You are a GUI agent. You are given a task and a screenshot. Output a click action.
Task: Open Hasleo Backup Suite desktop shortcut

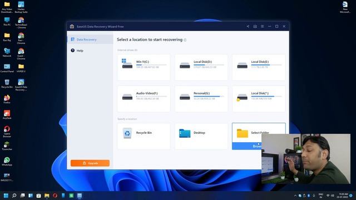click(21, 7)
